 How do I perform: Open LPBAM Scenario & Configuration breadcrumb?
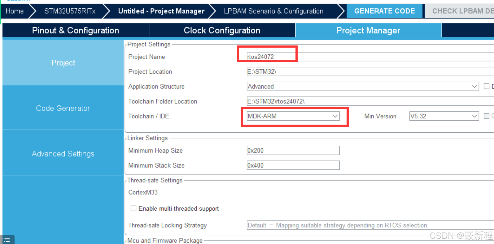pos(273,11)
